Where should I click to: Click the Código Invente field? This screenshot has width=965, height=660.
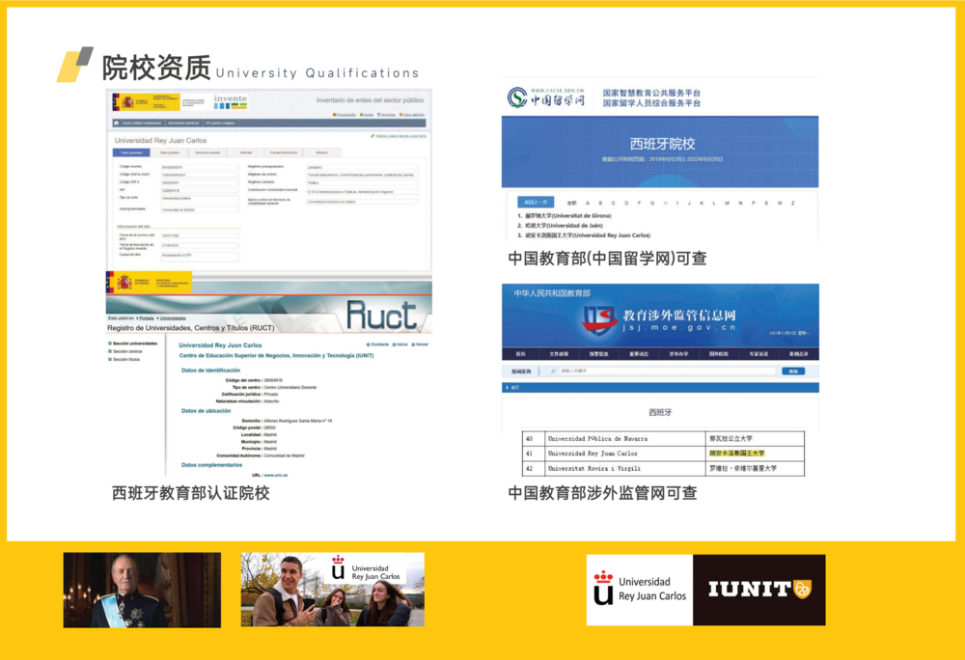199,167
